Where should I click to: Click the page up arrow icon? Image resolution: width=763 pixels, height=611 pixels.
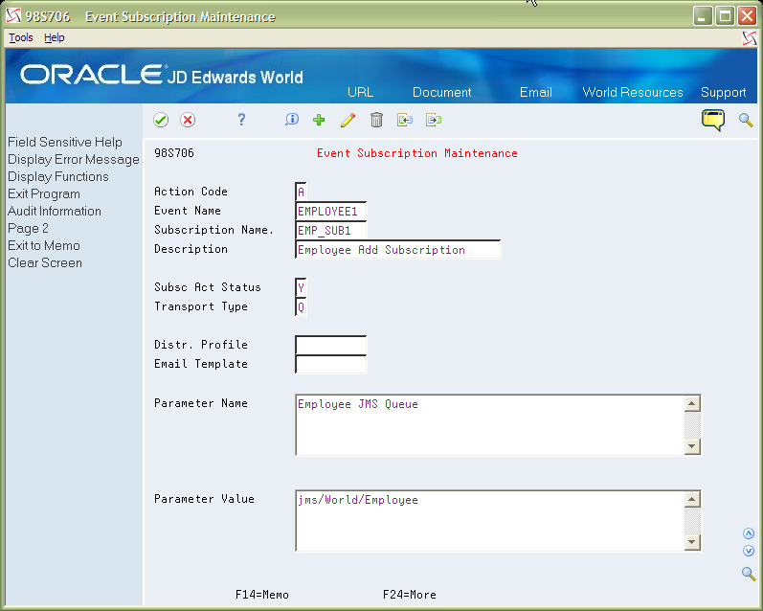point(749,533)
